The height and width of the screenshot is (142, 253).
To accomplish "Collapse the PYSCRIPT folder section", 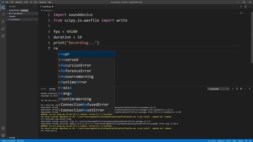I will [x=12, y=17].
